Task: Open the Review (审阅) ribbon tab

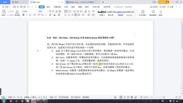Action: [x=73, y=7]
